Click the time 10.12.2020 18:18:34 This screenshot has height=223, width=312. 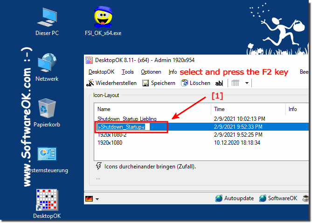click(x=237, y=143)
